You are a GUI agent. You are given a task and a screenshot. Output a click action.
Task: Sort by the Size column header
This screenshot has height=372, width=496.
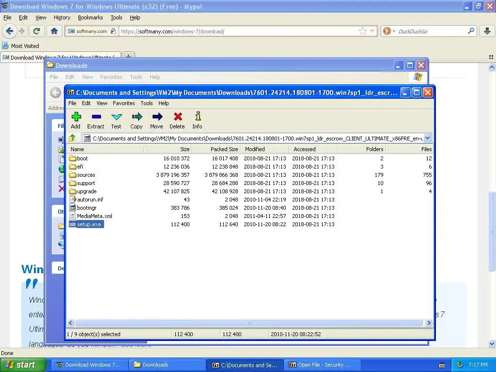click(x=168, y=149)
